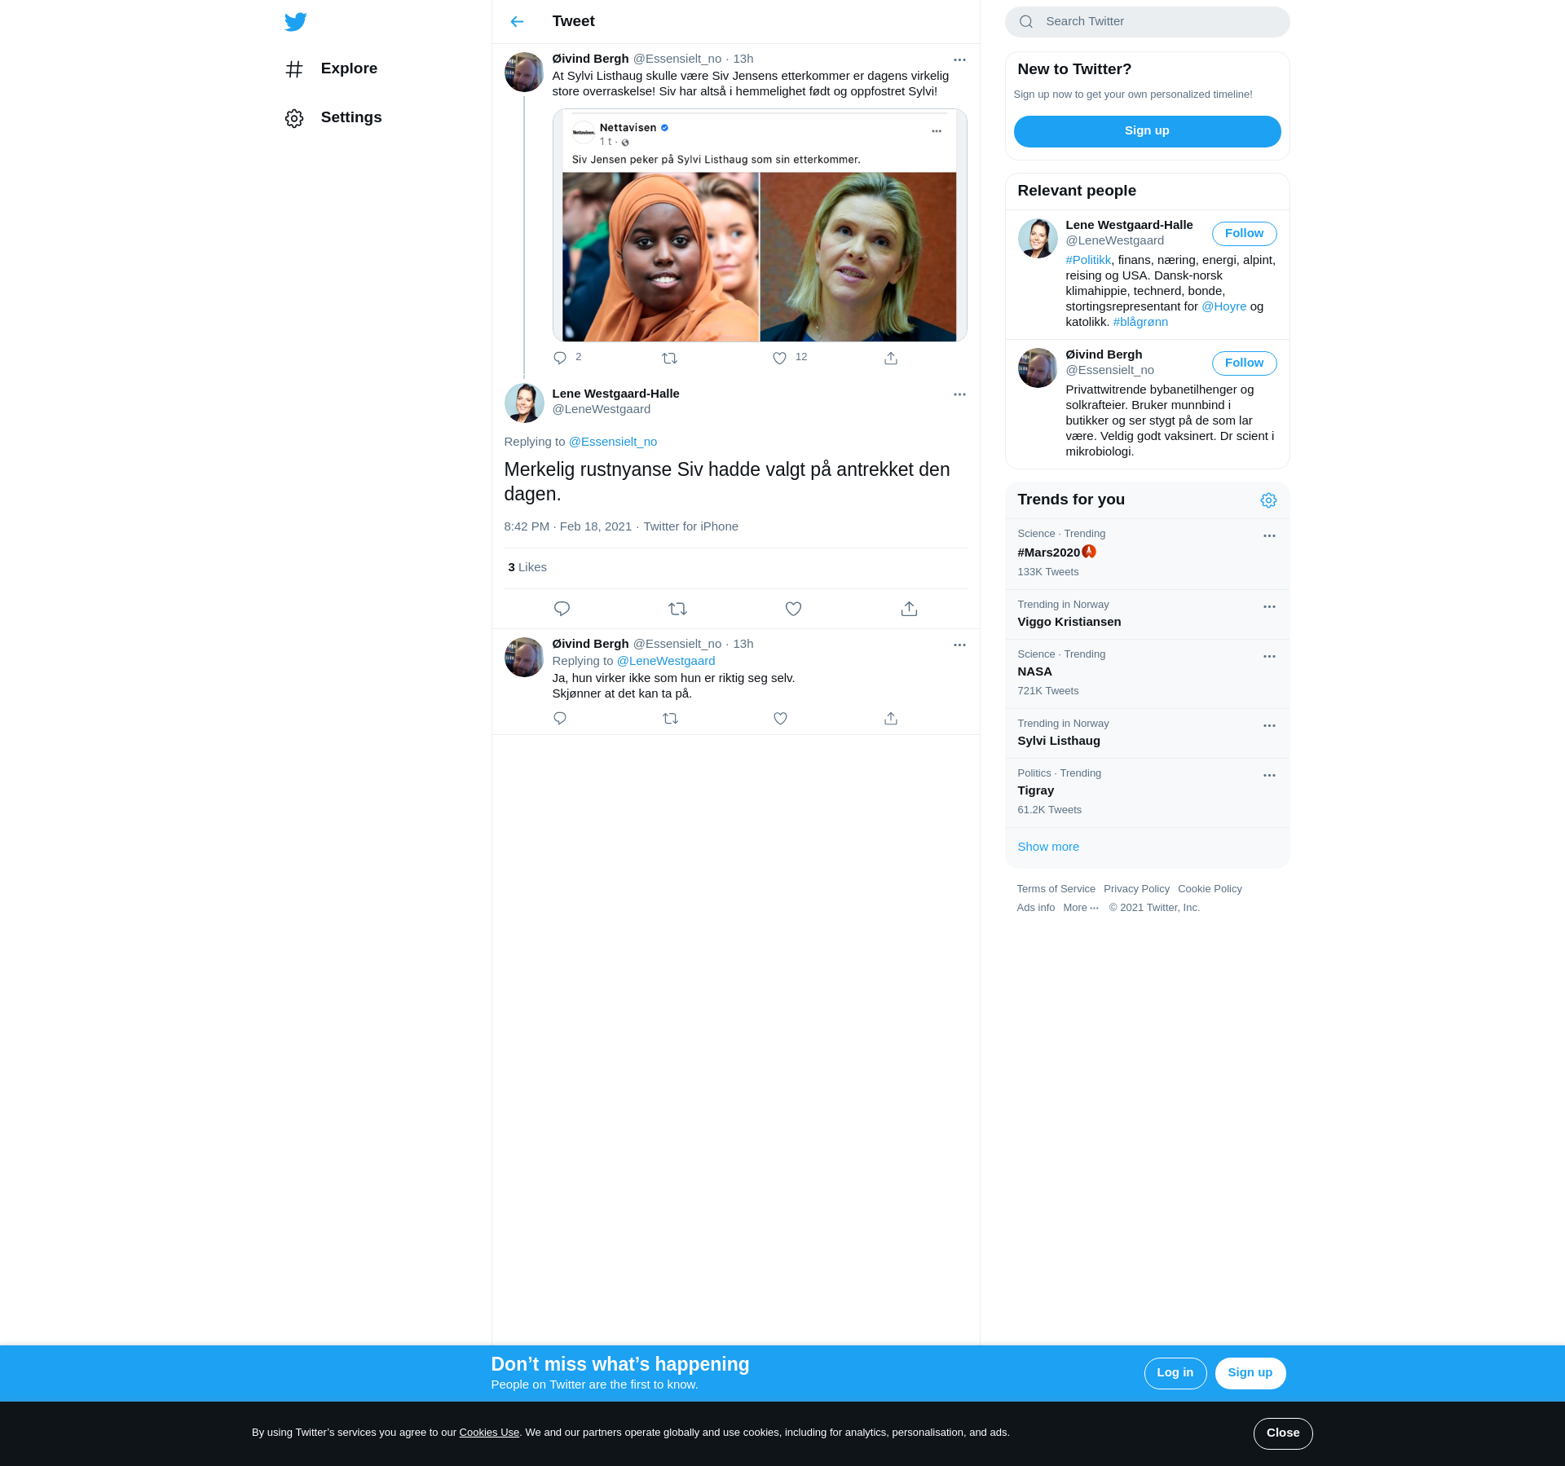The width and height of the screenshot is (1565, 1466).
Task: Click Øivind Bergh's avatar on the top tweet
Action: click(x=524, y=73)
